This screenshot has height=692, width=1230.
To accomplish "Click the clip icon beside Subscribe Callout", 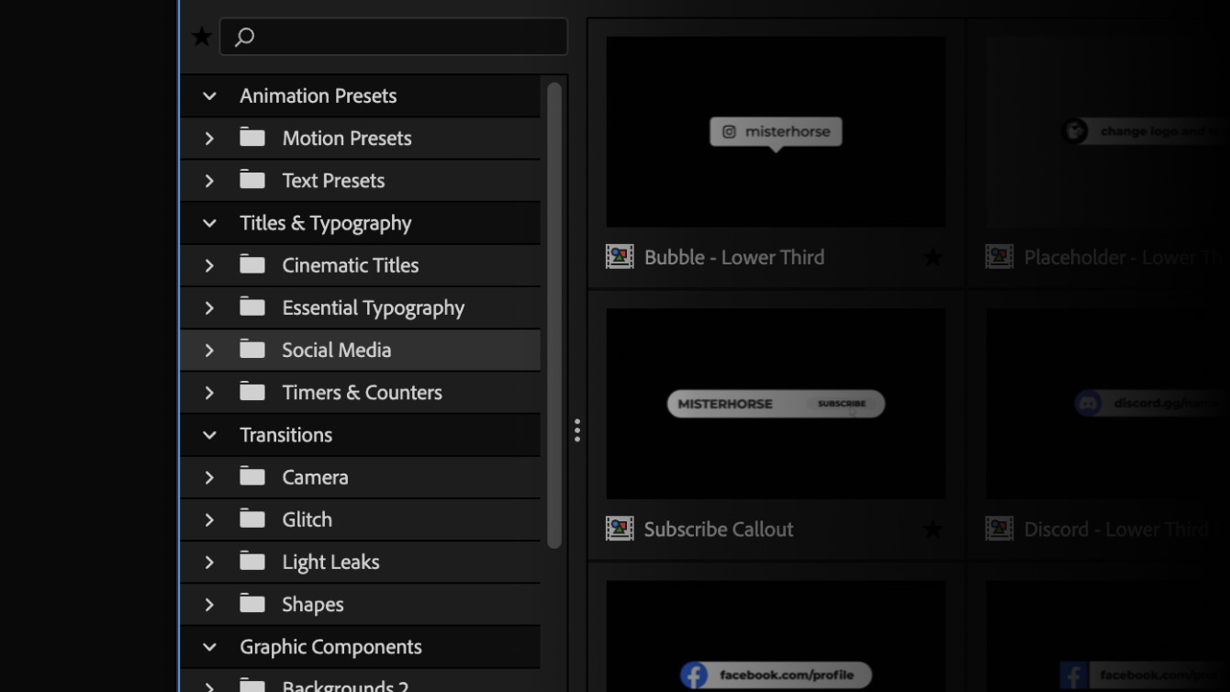I will [620, 529].
